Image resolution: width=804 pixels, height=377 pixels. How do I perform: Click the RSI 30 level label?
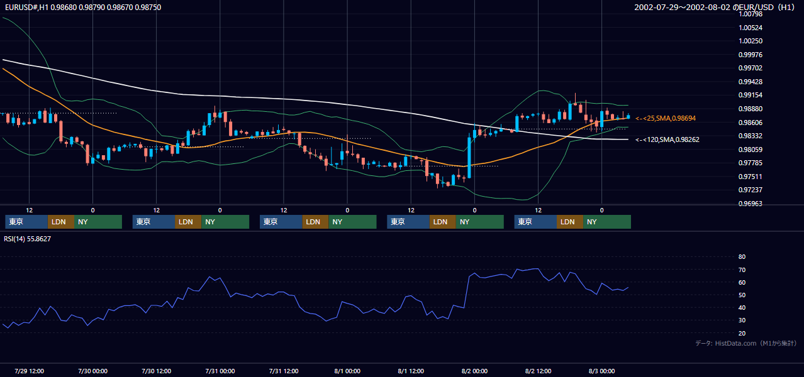click(x=742, y=320)
